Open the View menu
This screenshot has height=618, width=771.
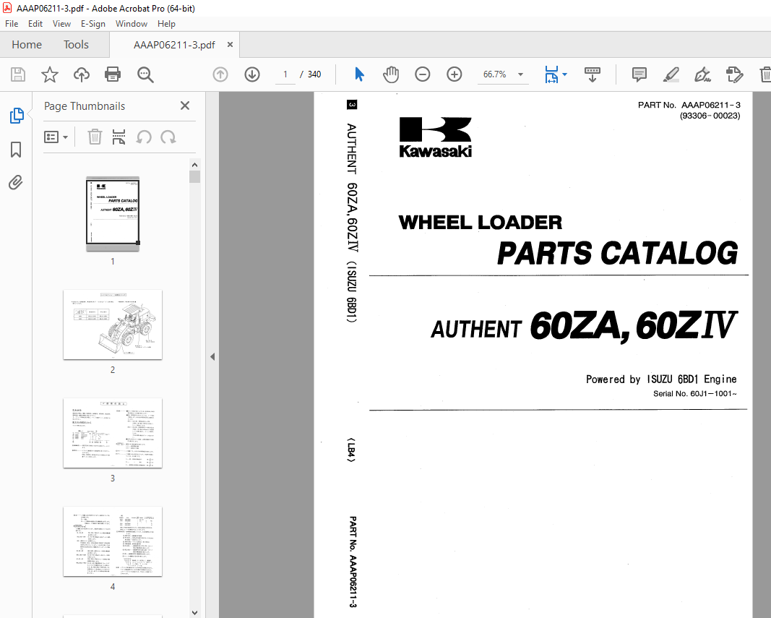click(61, 24)
